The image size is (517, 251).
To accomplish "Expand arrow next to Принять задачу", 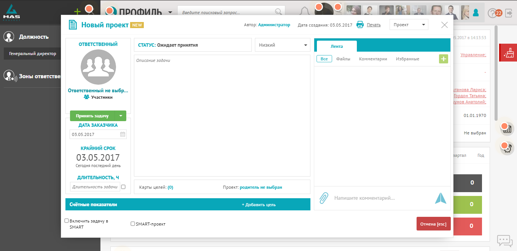I will [121, 116].
